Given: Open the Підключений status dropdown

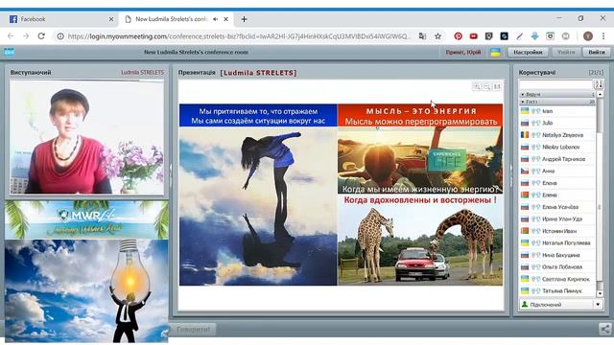Looking at the screenshot, I should click(598, 305).
